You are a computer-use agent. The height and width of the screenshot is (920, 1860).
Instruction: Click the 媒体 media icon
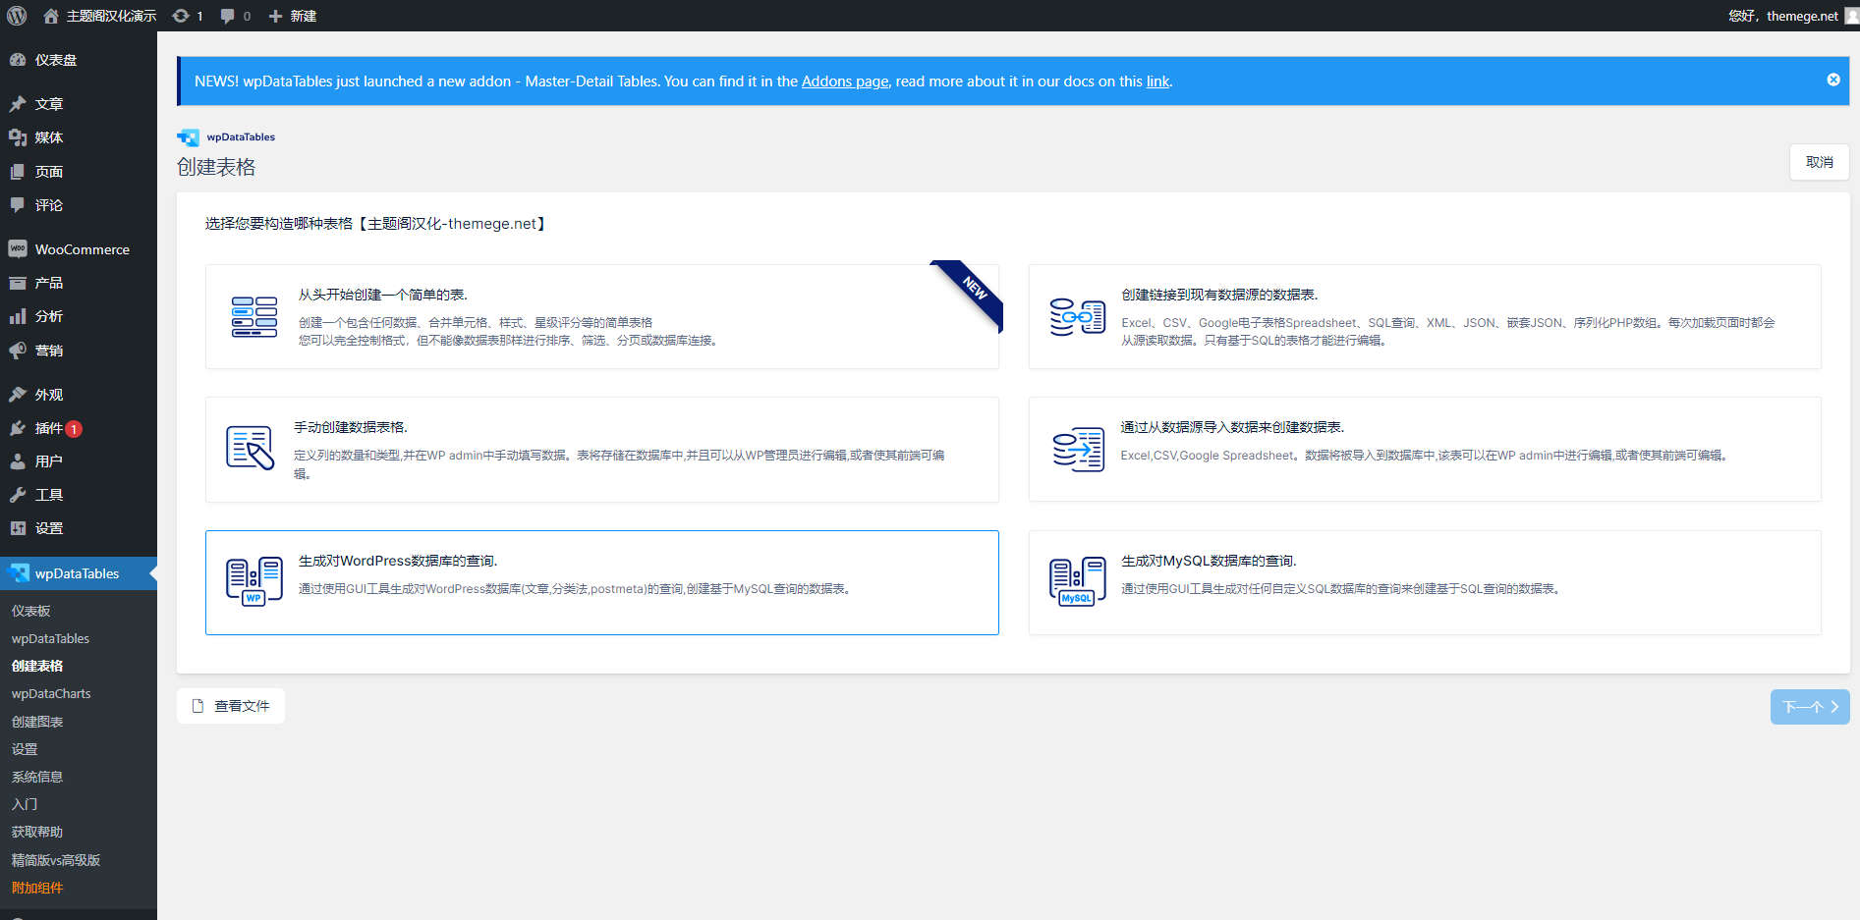coord(18,137)
